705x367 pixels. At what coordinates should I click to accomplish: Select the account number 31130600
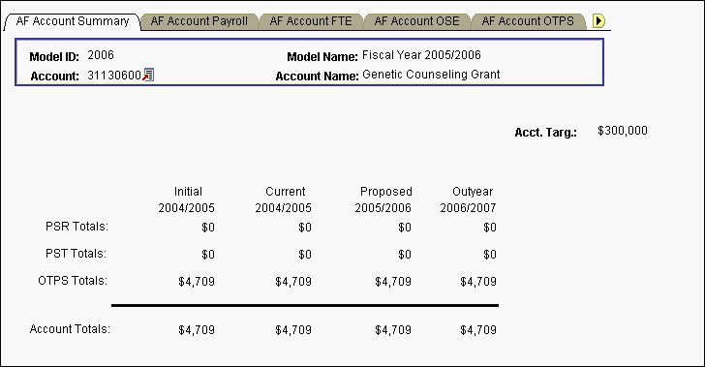[114, 76]
